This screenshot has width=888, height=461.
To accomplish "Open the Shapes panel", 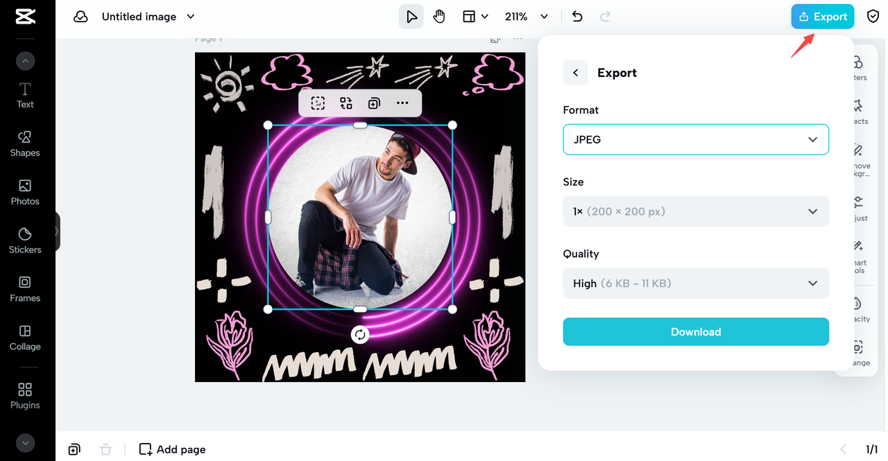I will coord(25,143).
